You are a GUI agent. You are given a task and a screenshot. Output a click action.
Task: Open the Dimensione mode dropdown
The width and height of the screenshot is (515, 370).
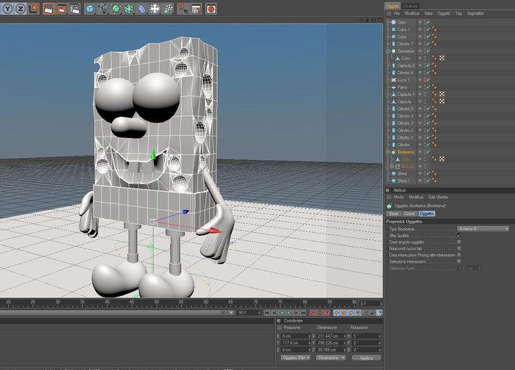coord(331,358)
